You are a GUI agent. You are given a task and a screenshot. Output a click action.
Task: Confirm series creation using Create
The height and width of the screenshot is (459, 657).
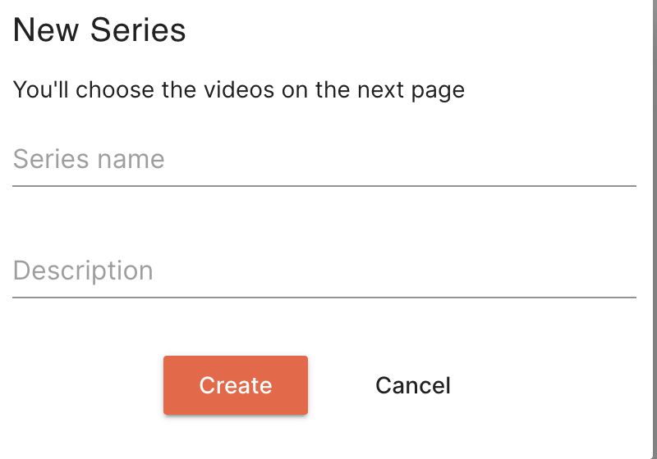pyautogui.click(x=236, y=385)
